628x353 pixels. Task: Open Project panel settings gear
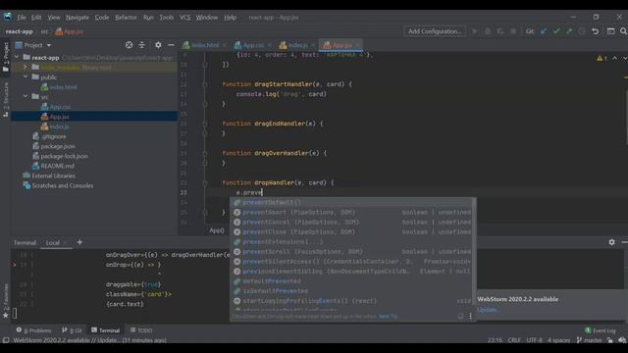point(158,45)
